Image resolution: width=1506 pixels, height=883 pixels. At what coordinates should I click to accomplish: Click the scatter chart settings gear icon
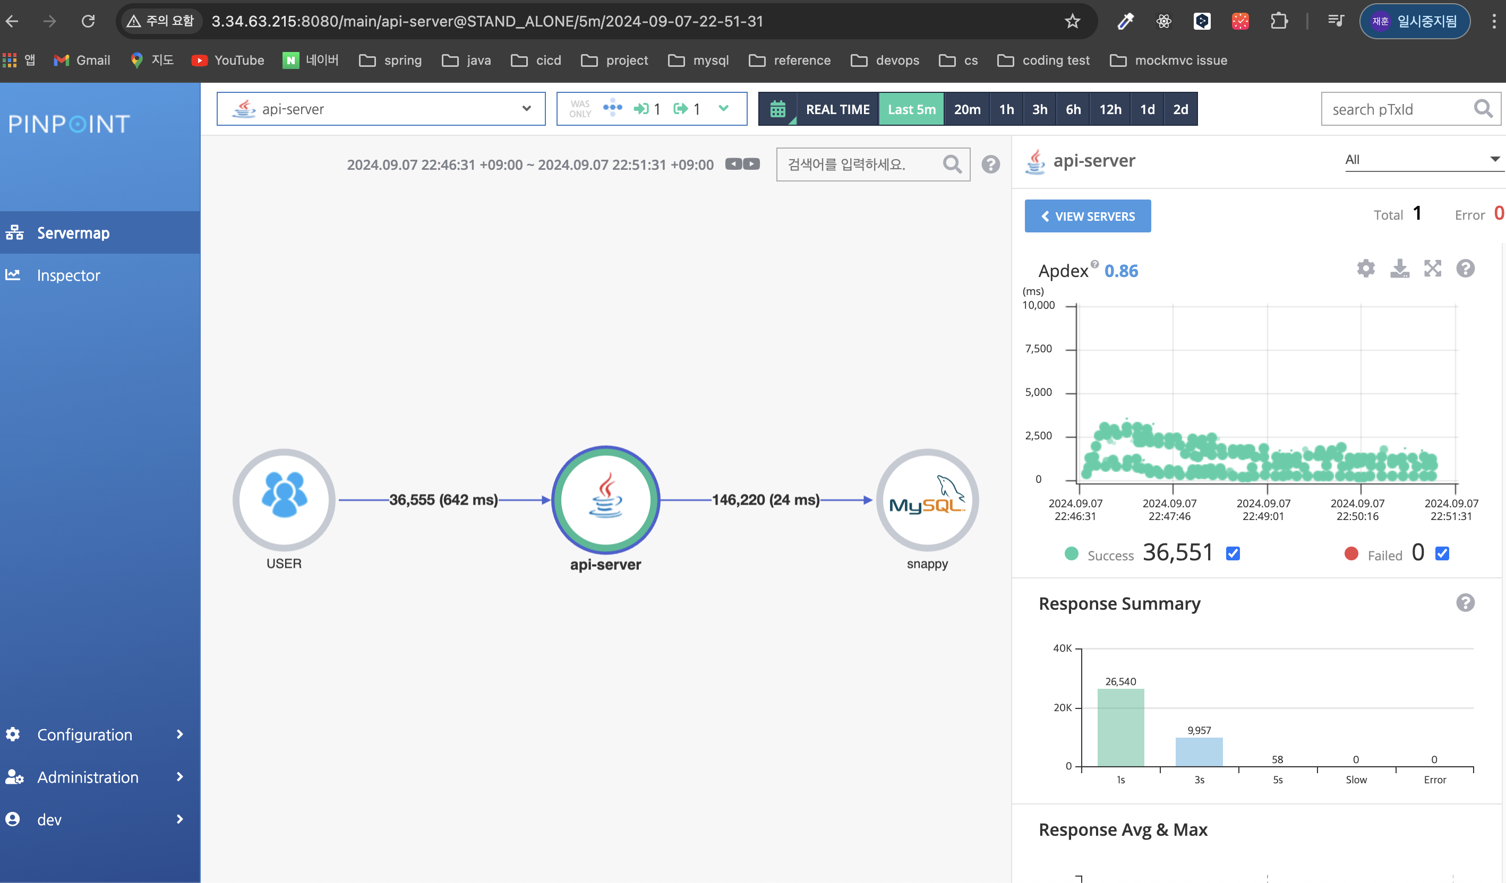tap(1366, 269)
